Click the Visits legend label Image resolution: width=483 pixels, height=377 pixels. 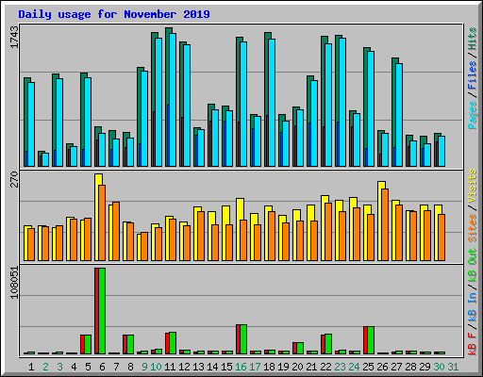pos(473,186)
